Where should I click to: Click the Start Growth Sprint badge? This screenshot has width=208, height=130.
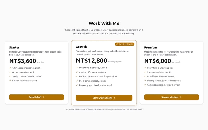pos(125,44)
